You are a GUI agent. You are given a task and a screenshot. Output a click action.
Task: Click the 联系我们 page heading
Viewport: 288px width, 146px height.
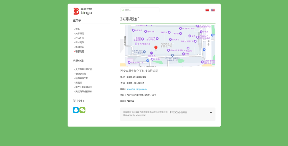tap(130, 19)
